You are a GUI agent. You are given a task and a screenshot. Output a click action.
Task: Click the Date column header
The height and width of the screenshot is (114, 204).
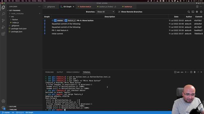pos(176,17)
